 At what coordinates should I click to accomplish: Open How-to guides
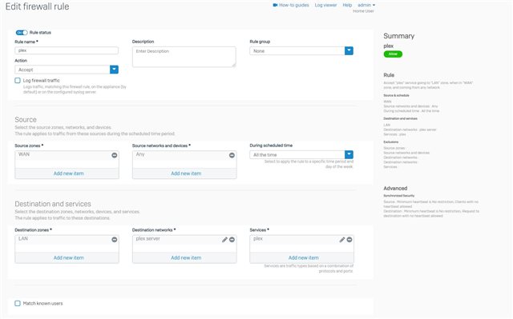tap(294, 5)
